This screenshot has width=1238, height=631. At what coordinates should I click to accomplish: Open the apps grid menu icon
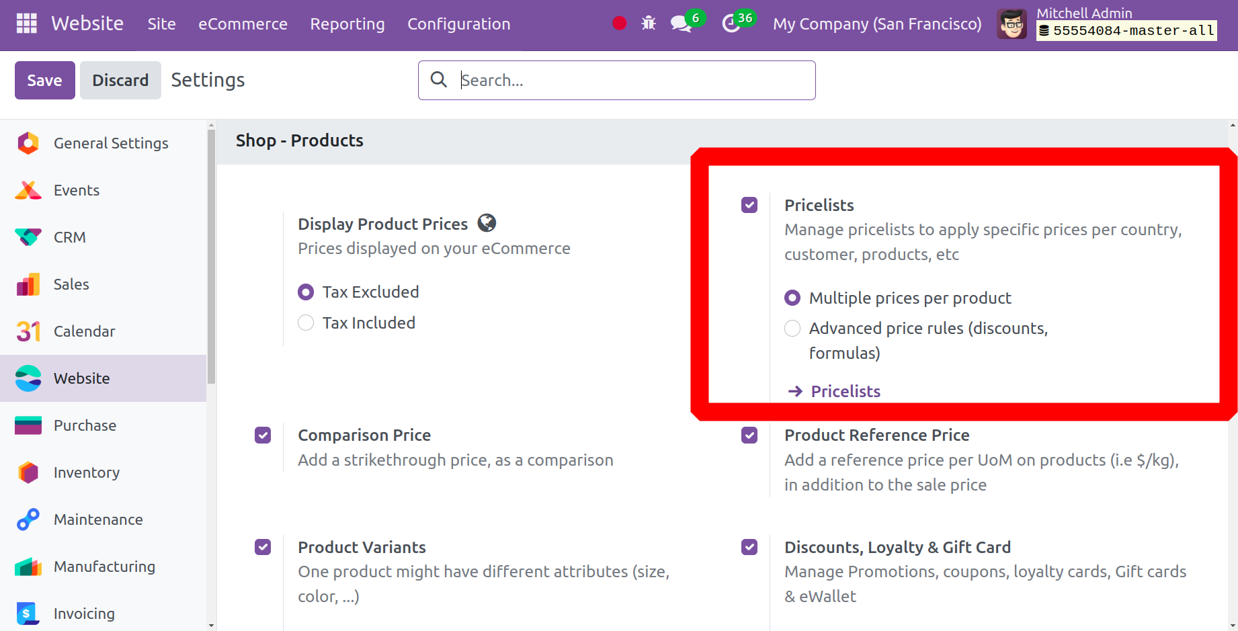26,24
